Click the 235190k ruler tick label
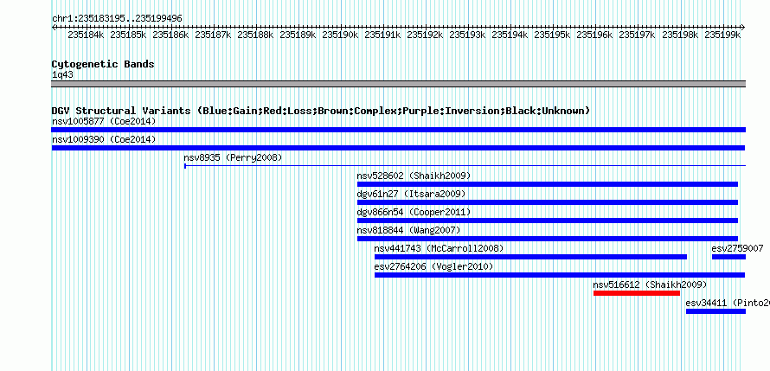 coord(340,35)
